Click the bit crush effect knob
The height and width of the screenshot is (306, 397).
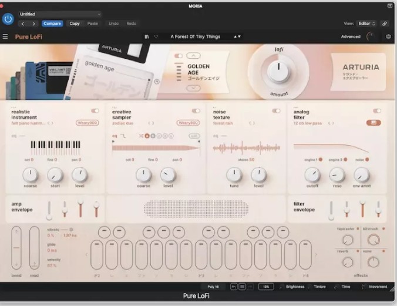click(x=374, y=240)
